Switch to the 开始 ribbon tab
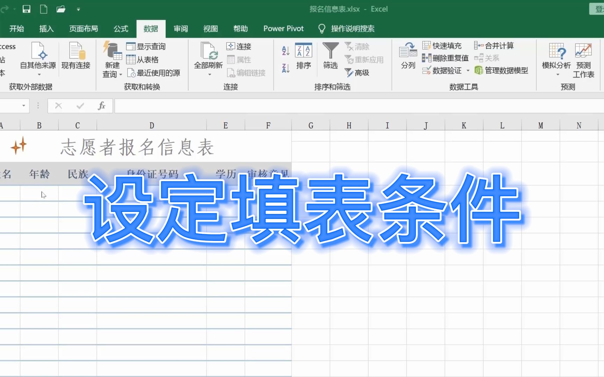 coord(16,29)
